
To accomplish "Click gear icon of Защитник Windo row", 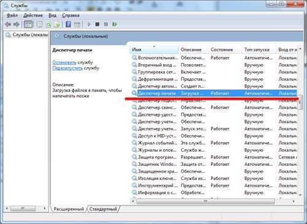I will point(134,164).
